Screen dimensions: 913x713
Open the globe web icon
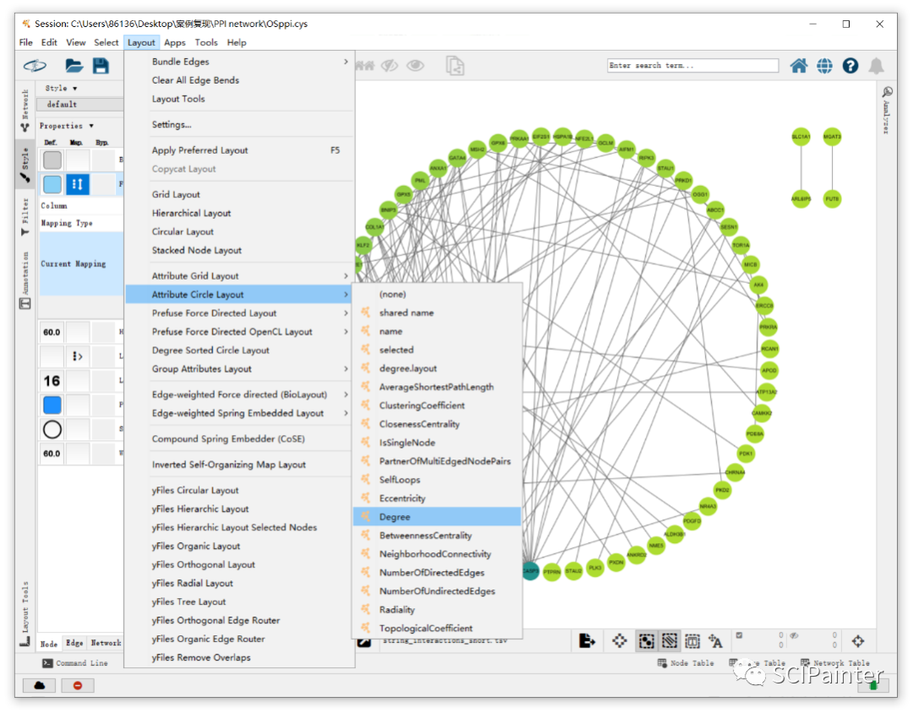pos(824,66)
